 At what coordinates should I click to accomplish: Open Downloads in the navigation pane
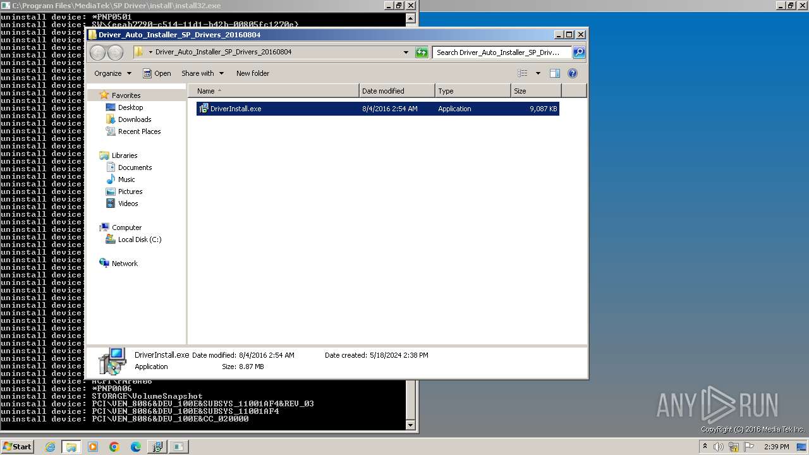[135, 119]
